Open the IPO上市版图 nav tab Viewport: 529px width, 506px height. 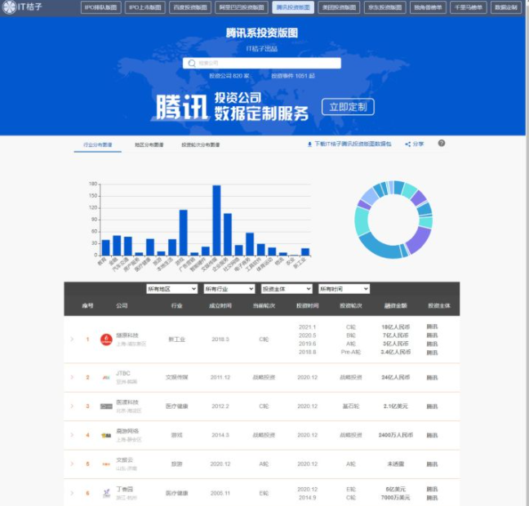coord(145,7)
